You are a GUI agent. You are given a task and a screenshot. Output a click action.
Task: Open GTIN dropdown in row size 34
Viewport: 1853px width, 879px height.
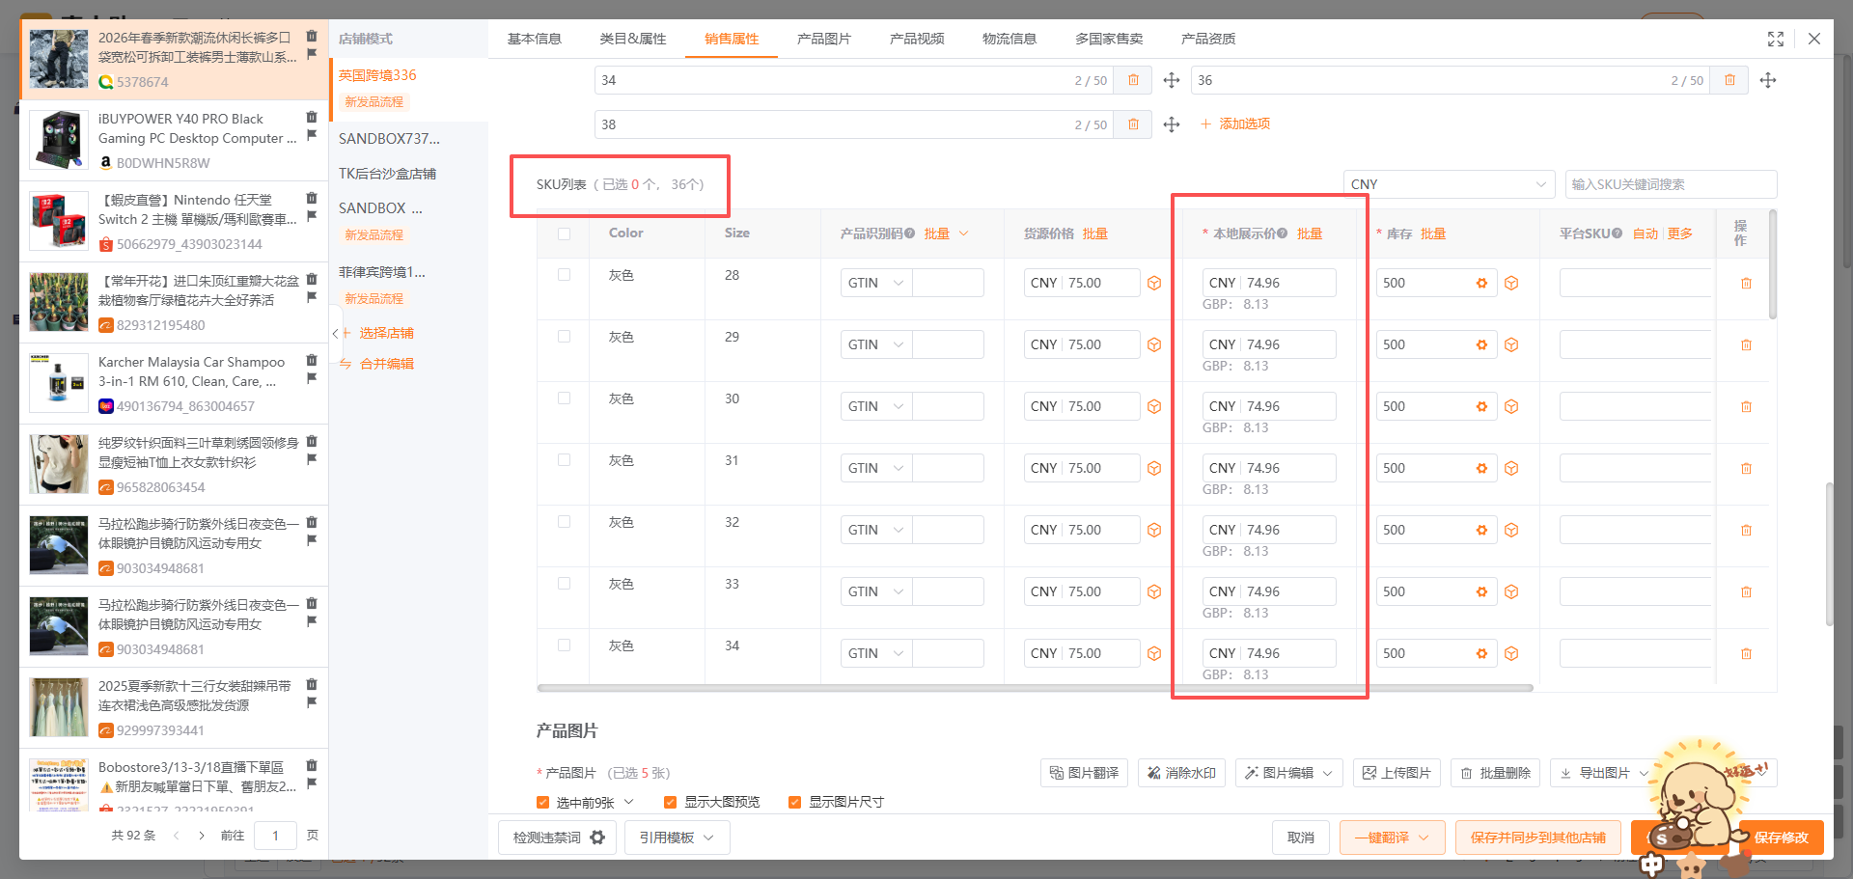click(875, 653)
